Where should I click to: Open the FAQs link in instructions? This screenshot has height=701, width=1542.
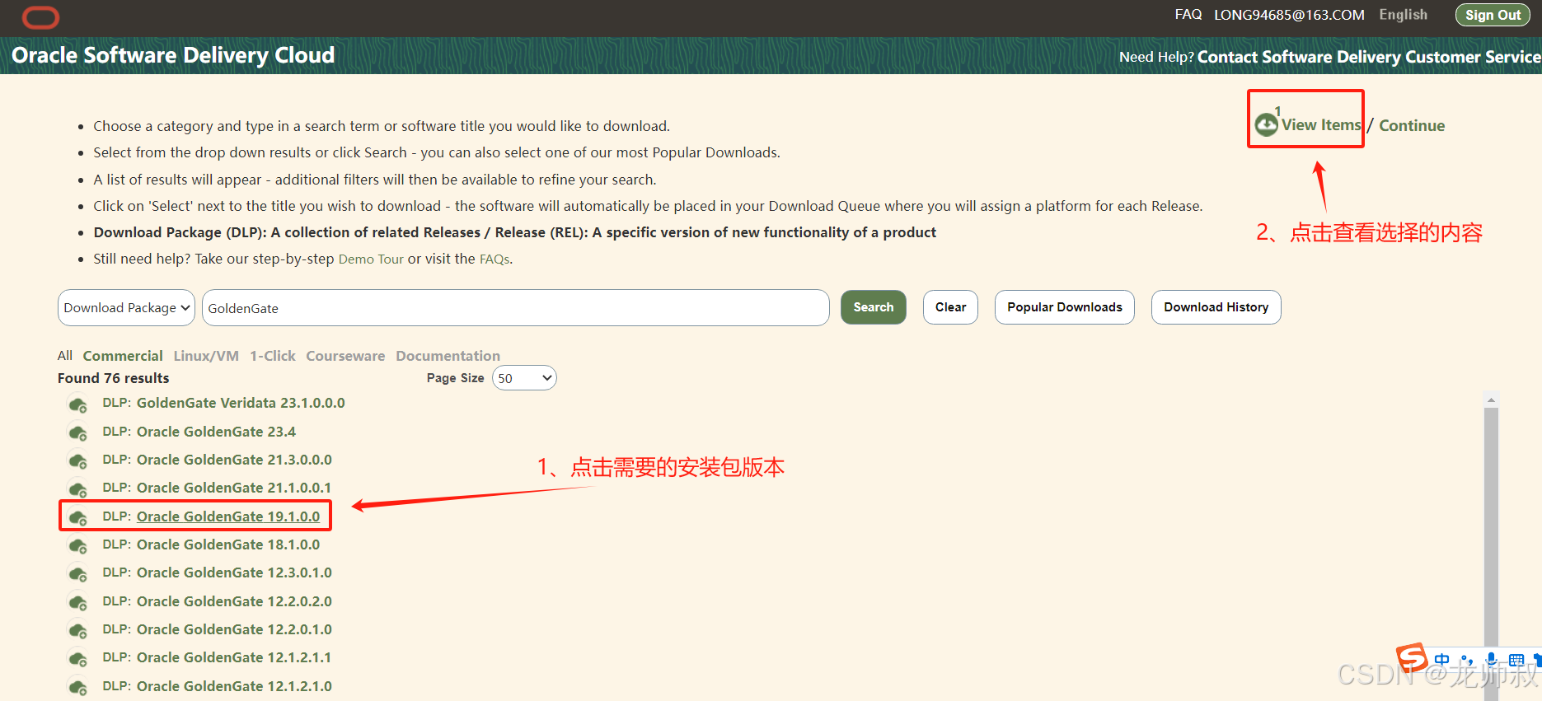(494, 259)
